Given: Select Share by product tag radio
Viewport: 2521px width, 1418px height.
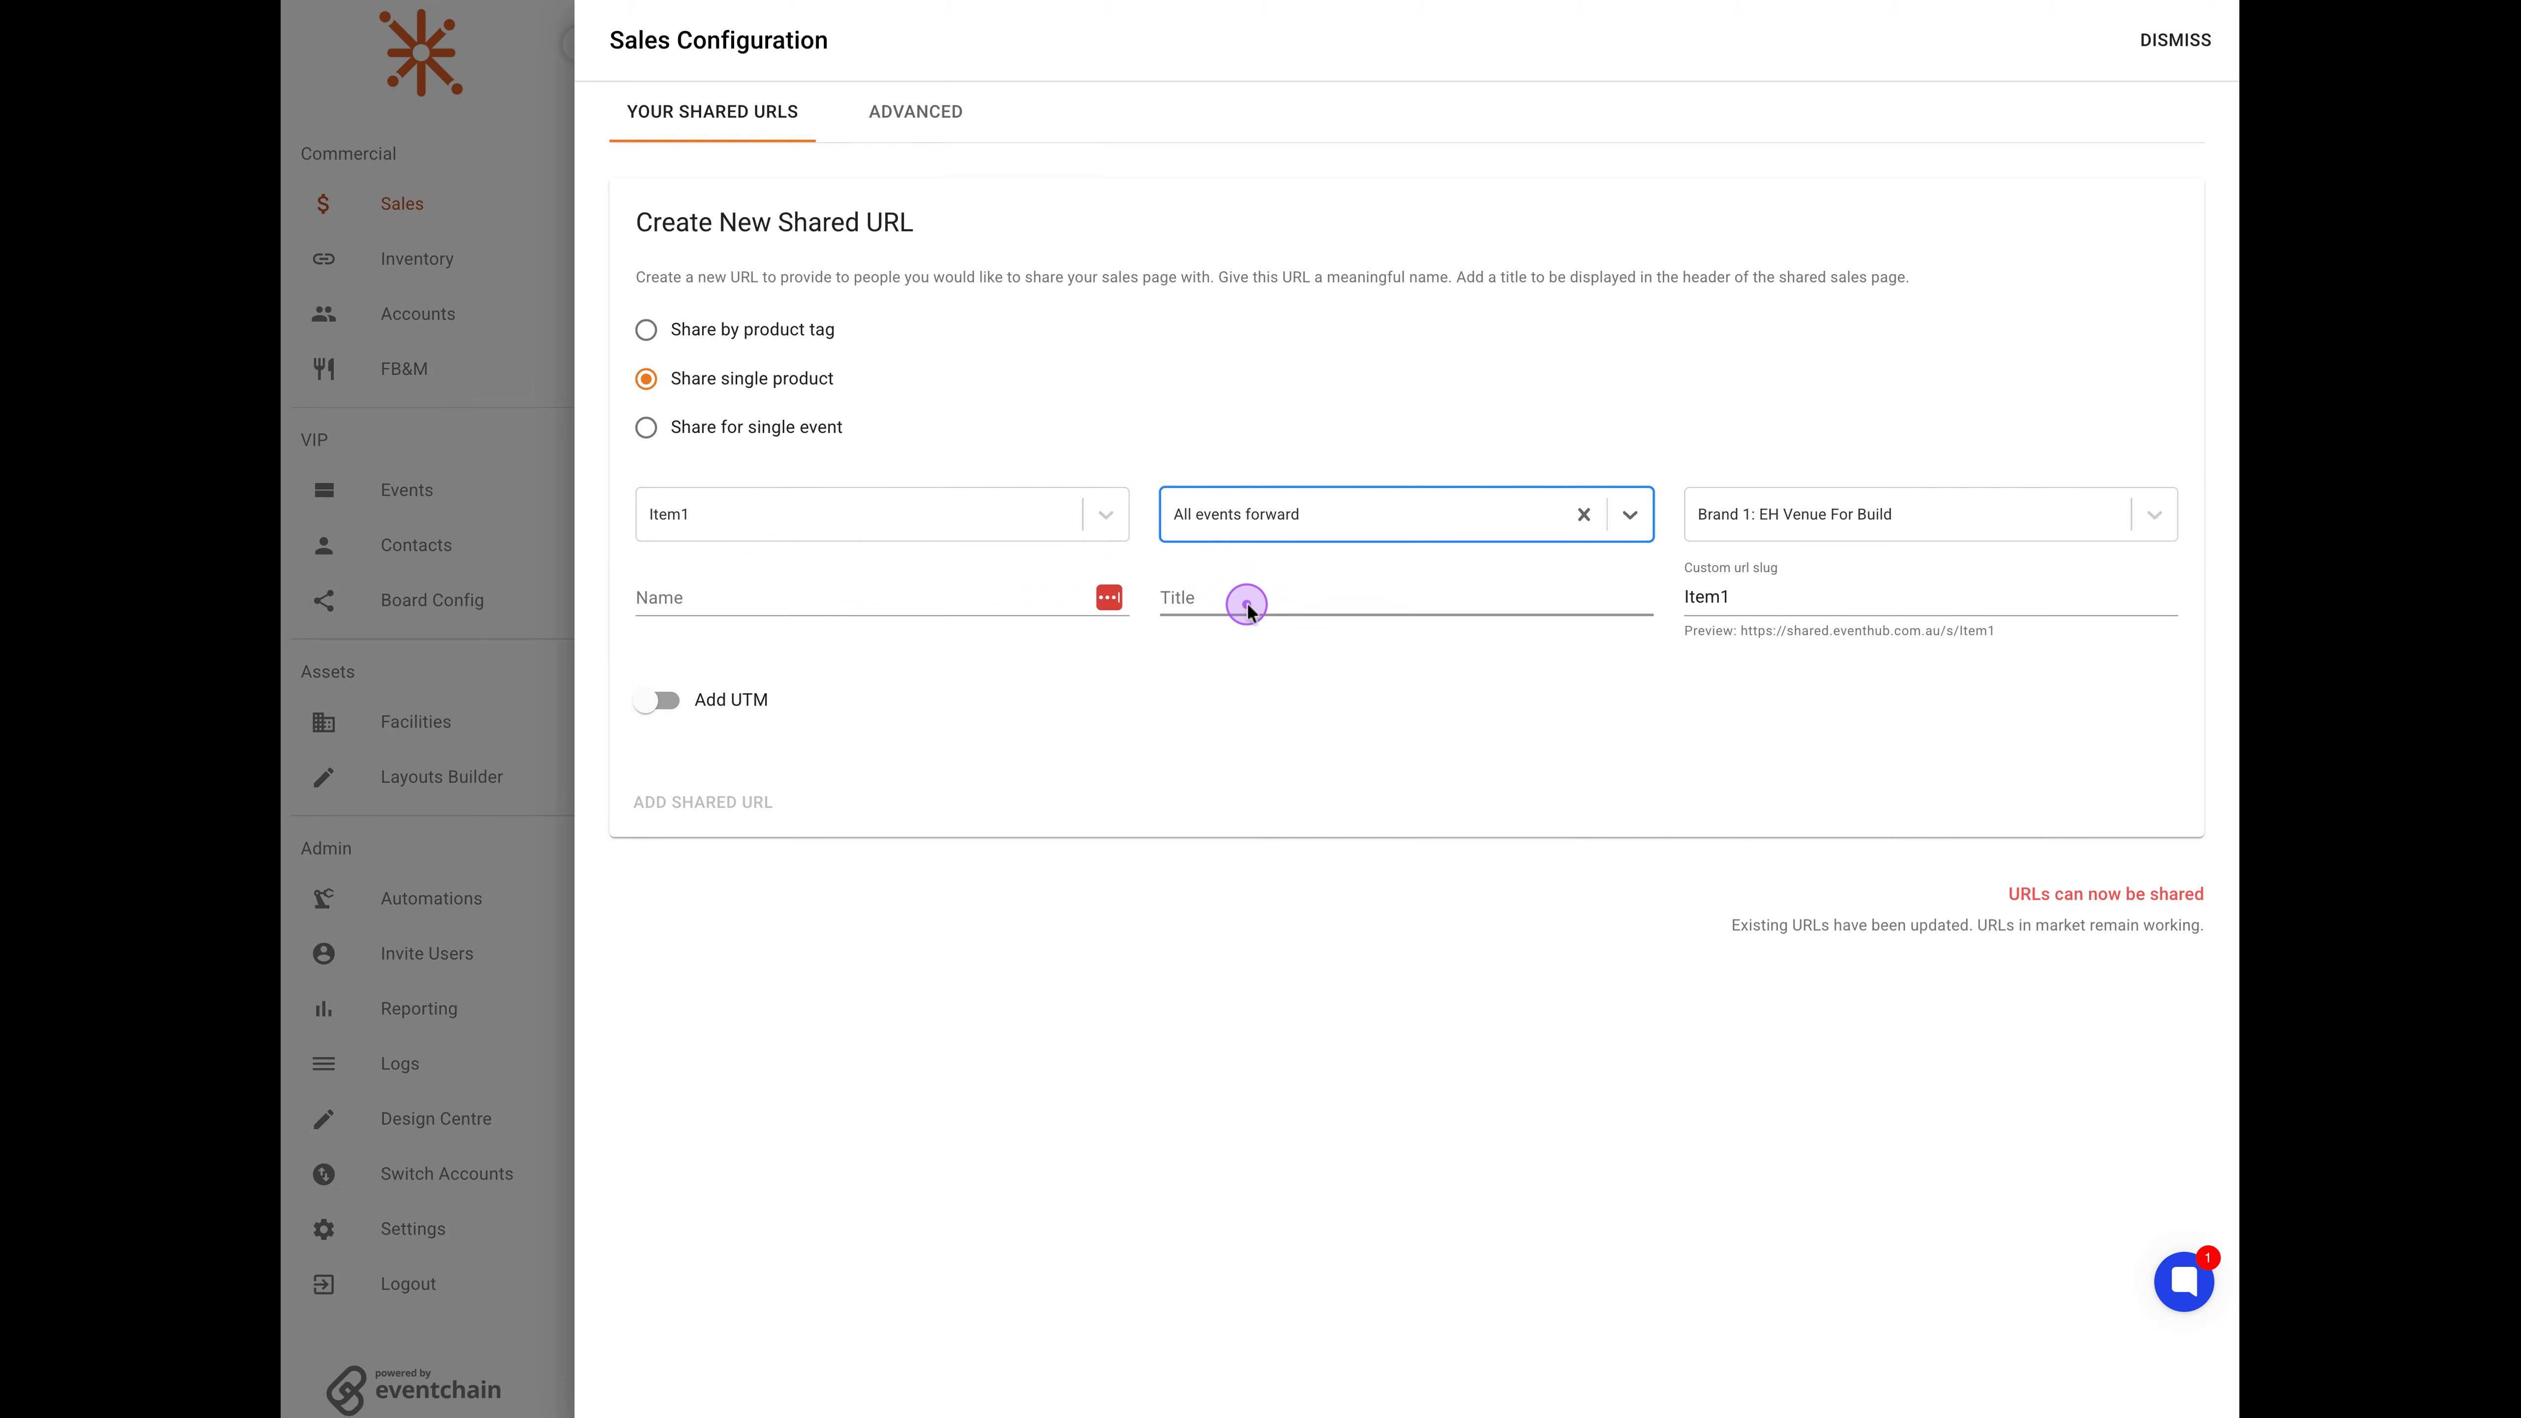Looking at the screenshot, I should tap(646, 330).
